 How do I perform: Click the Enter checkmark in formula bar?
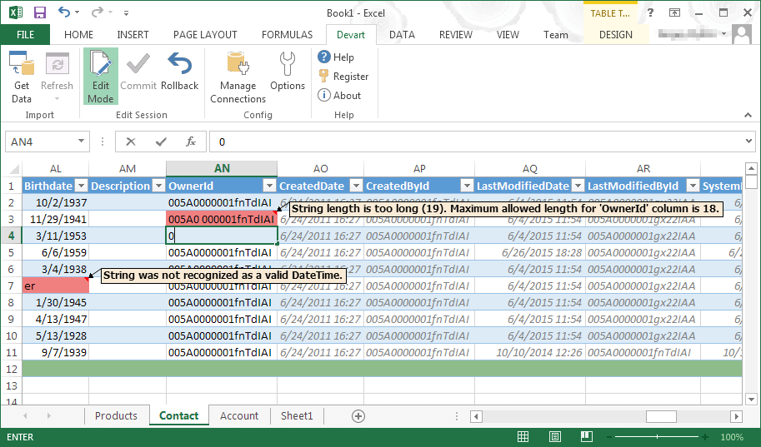pos(161,142)
